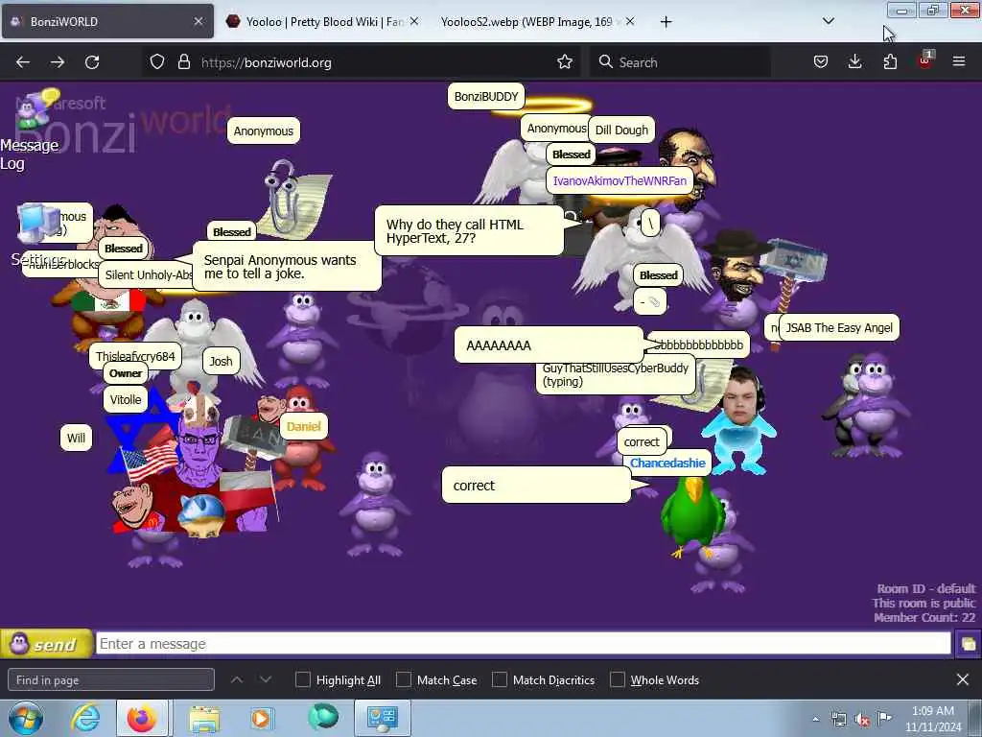Close the YoolooS2.webp tab

point(630,22)
